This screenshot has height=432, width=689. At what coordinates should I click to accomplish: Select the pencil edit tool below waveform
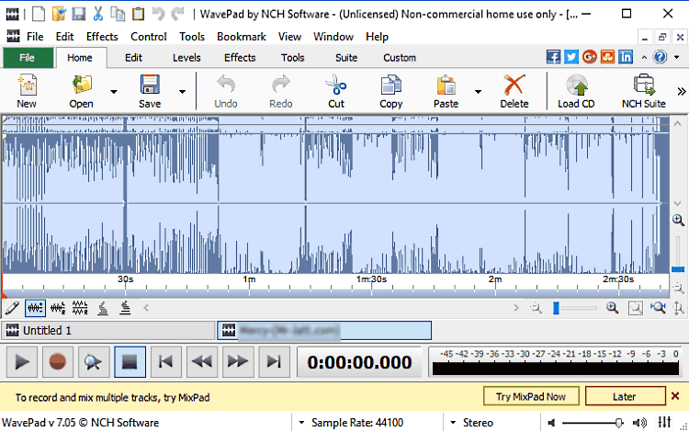[x=12, y=308]
